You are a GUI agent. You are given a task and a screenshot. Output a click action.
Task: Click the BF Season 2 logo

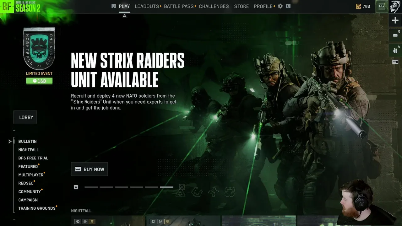[x=20, y=6]
